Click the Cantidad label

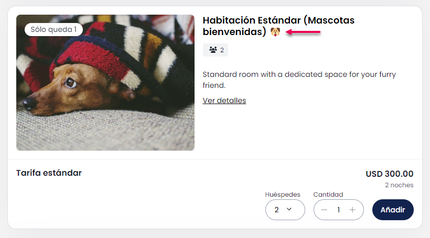(x=328, y=195)
